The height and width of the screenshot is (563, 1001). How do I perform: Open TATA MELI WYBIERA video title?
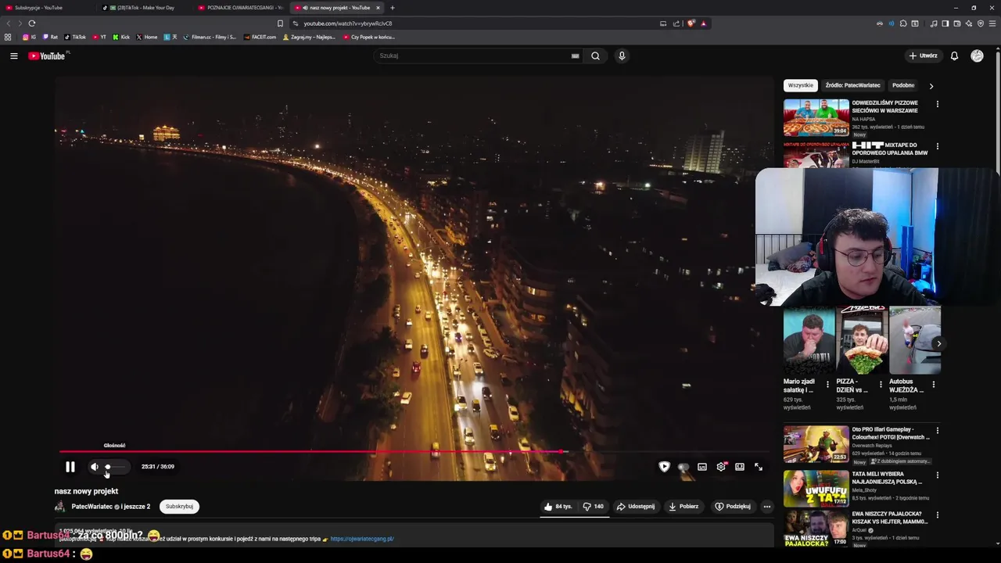(888, 478)
